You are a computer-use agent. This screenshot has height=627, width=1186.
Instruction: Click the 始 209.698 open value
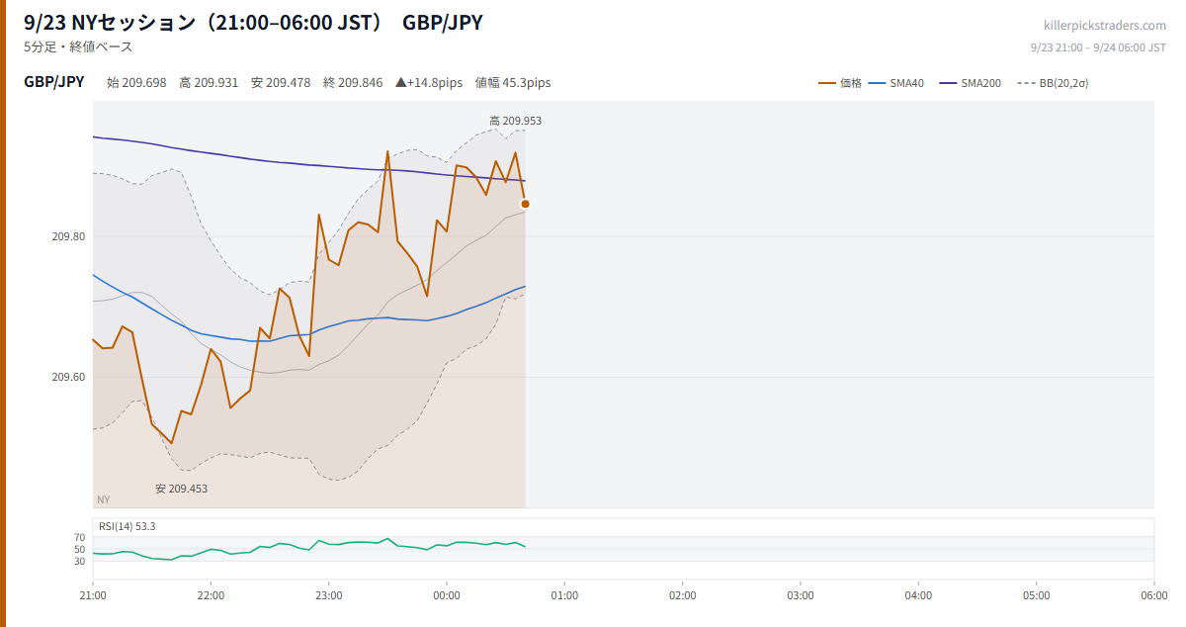(x=136, y=83)
